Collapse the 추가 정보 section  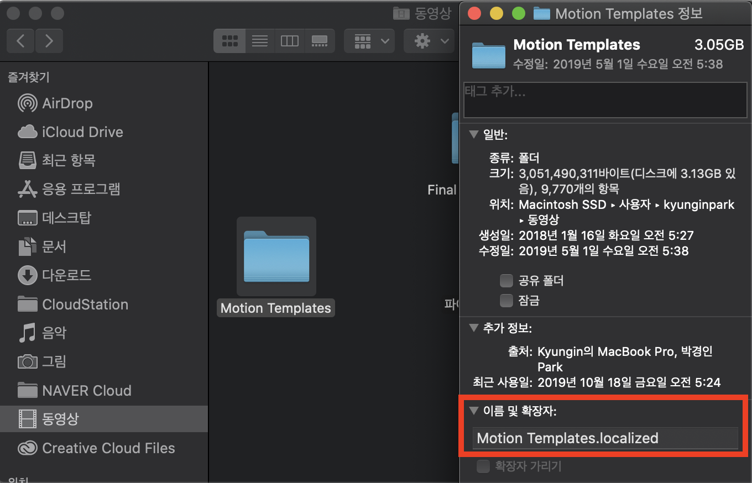coord(473,328)
